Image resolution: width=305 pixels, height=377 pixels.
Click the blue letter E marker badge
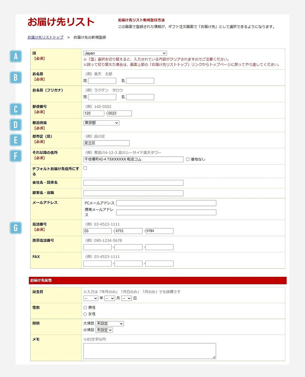pos(16,140)
